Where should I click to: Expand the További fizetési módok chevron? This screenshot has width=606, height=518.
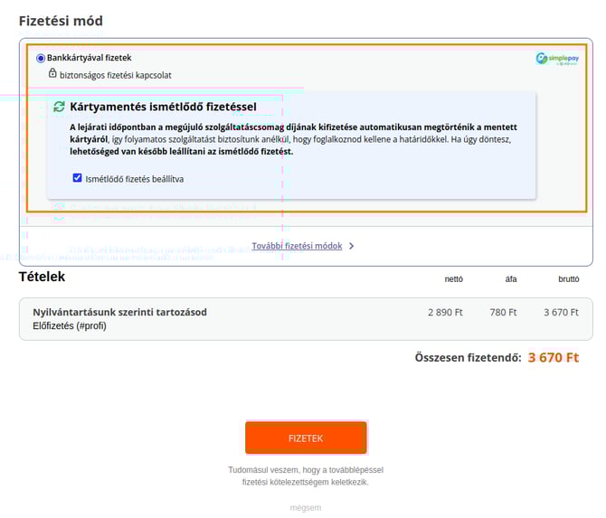[x=352, y=246]
